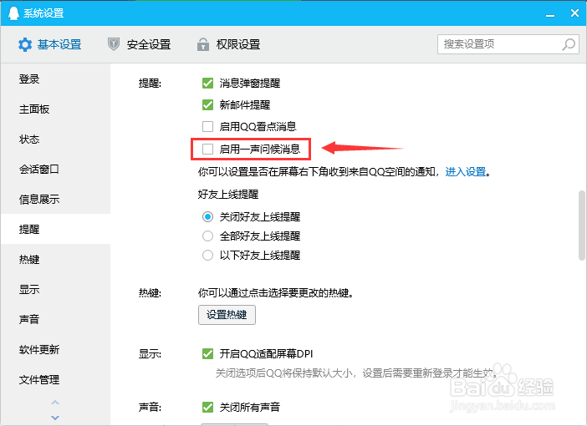The width and height of the screenshot is (587, 426).
Task: Enable 启用一声问候消息 checkbox
Action: (x=207, y=149)
